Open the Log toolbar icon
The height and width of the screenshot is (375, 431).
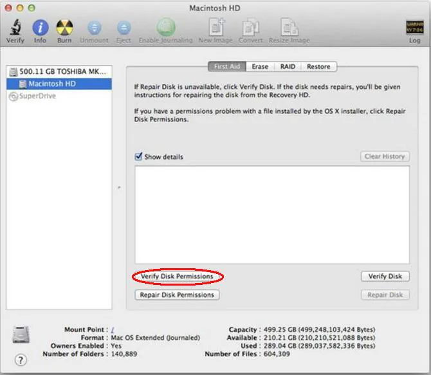coord(415,27)
